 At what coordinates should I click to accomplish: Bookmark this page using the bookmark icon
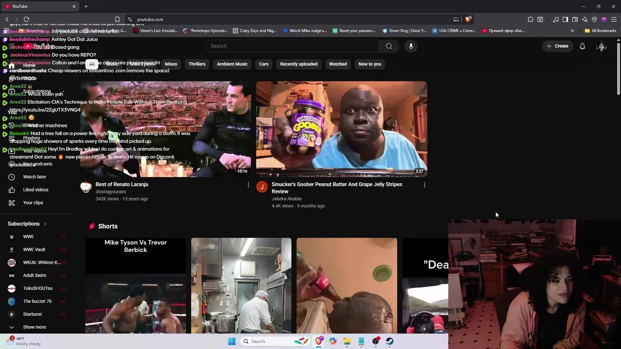117,19
